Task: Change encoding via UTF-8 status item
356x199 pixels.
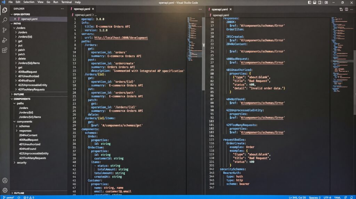Action: (327, 197)
